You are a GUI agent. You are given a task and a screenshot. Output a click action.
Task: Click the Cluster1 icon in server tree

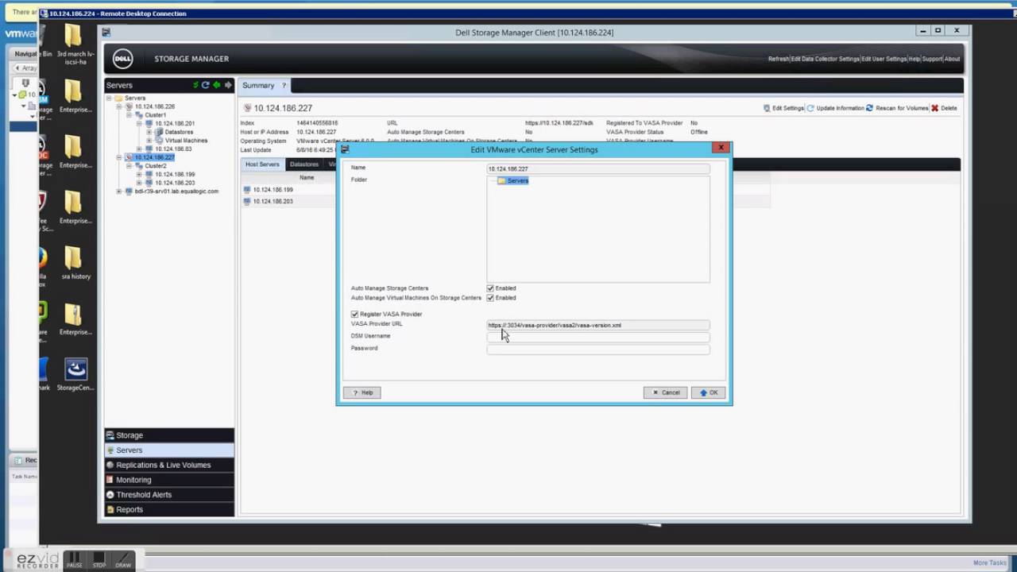tap(138, 115)
